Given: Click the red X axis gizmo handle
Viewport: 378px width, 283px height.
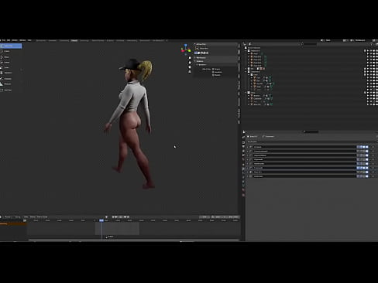Looking at the screenshot, I should pyautogui.click(x=182, y=51).
